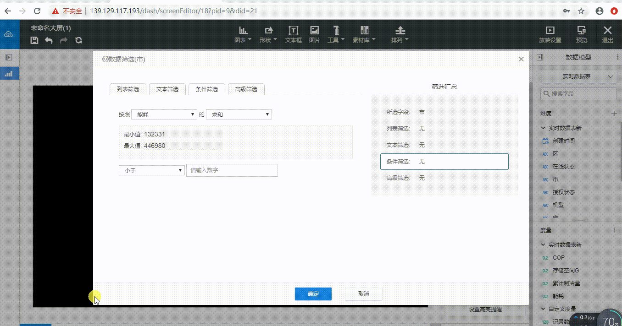The image size is (622, 326).
Task: Click the browser back arrow
Action: [x=8, y=11]
